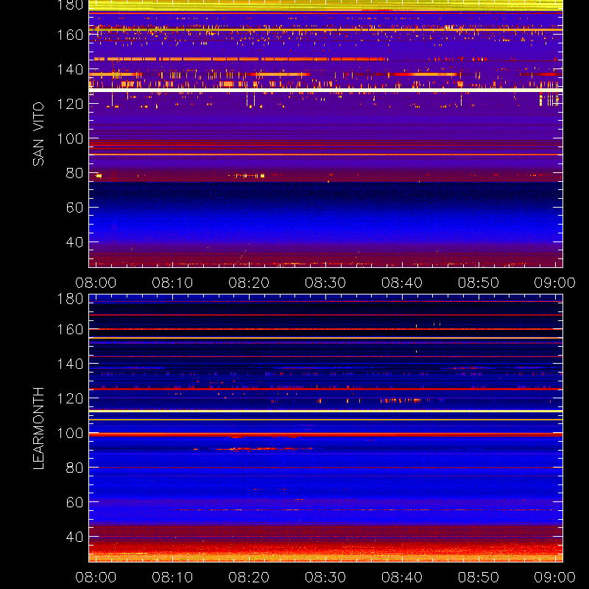The height and width of the screenshot is (589, 589).
Task: Click the 08:20 time label below Learmonth plot
Action: (x=249, y=577)
